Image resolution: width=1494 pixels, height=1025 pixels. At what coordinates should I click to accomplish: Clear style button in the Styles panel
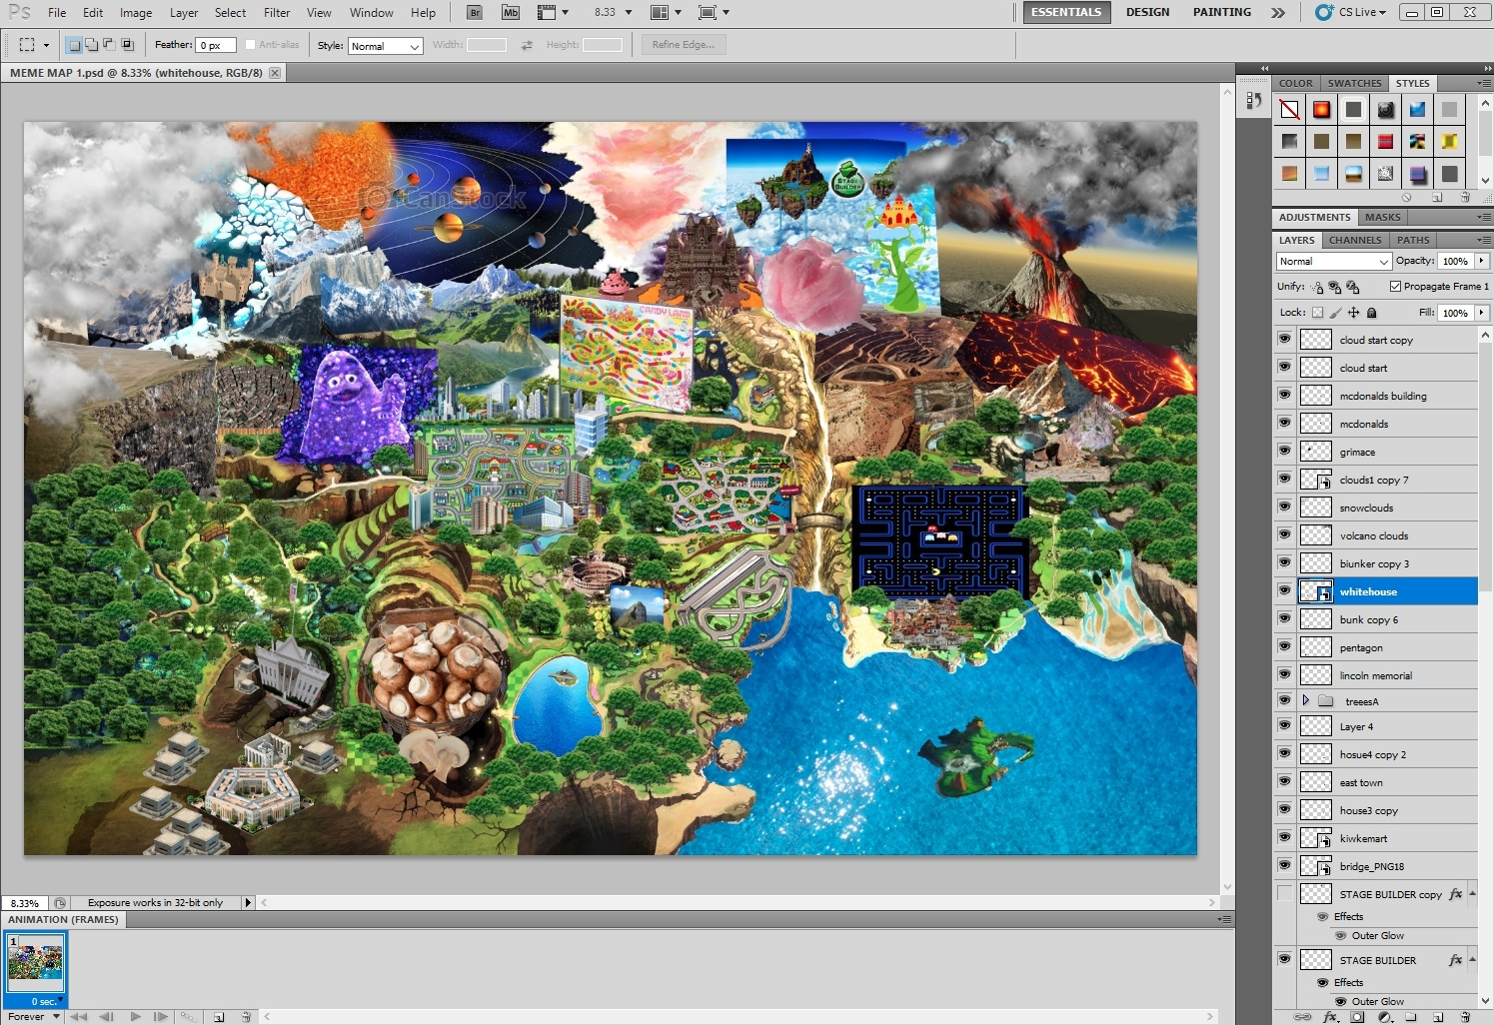(1407, 198)
